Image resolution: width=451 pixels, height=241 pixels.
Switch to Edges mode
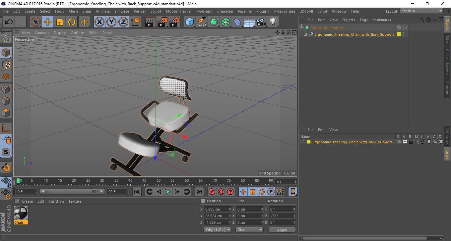coord(6,101)
